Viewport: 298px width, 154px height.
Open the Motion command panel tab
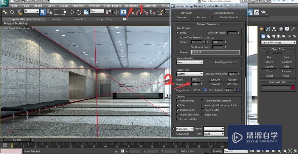point(281,29)
